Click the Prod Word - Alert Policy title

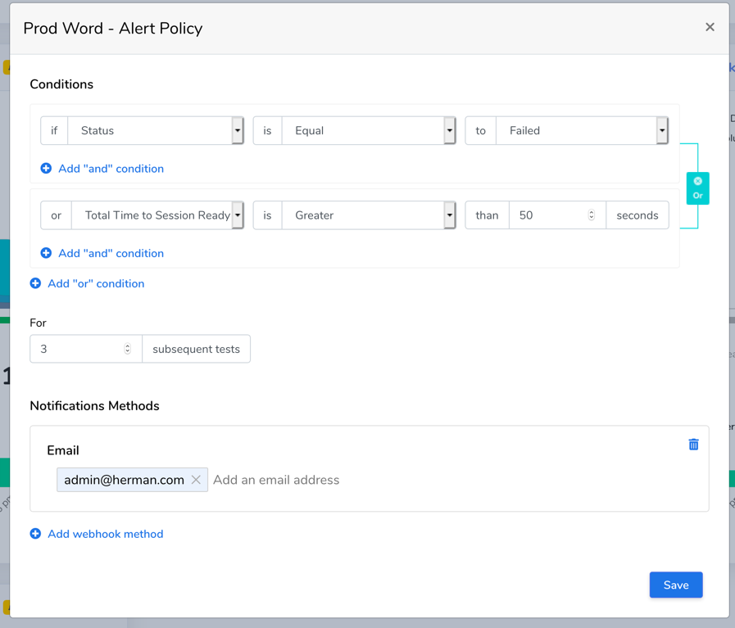[113, 29]
